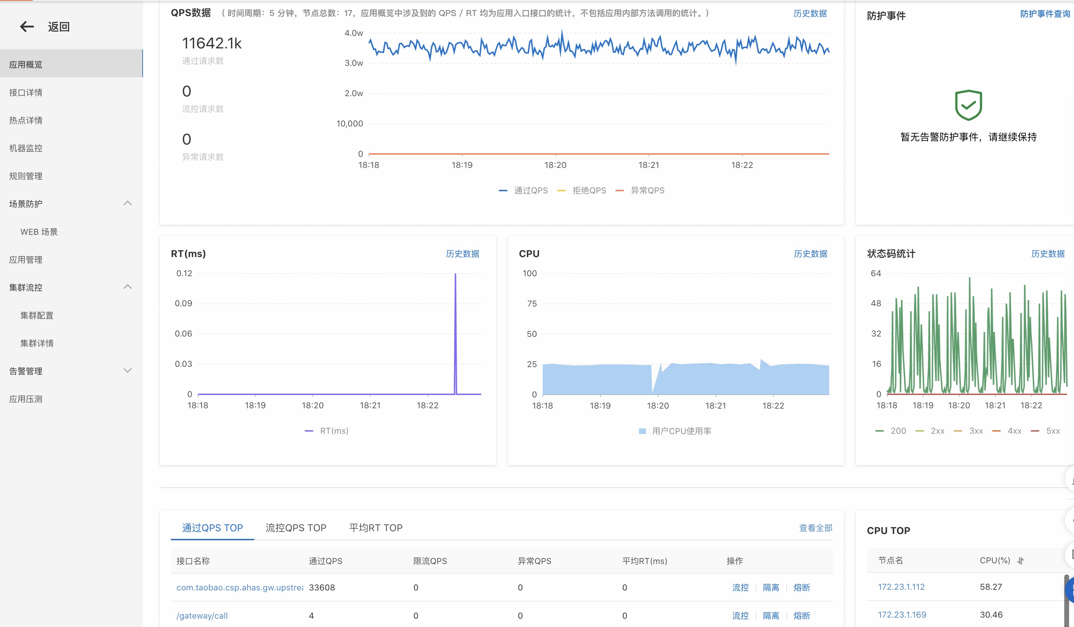The image size is (1074, 627).
Task: Toggle 通过QPS legend series
Action: point(523,190)
